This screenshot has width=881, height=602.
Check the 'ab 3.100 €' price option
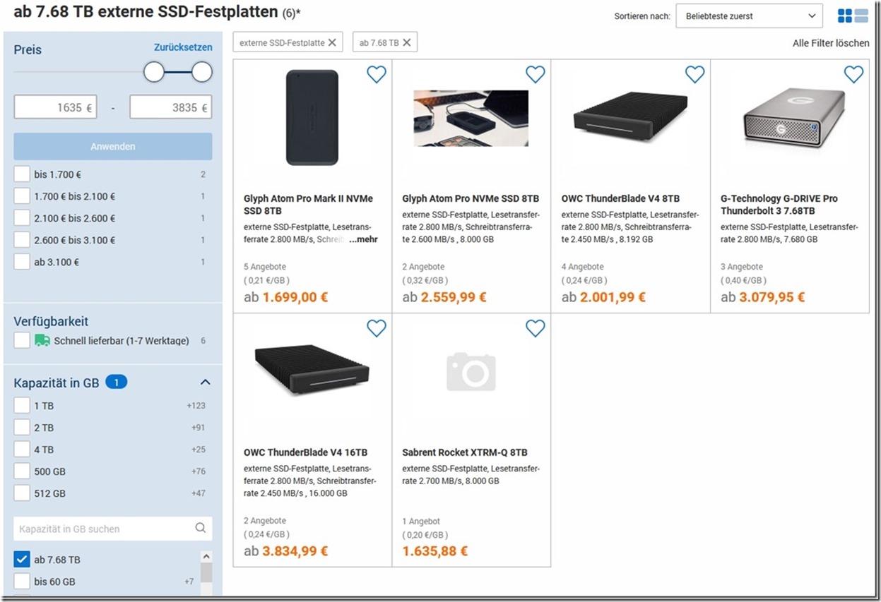point(22,262)
